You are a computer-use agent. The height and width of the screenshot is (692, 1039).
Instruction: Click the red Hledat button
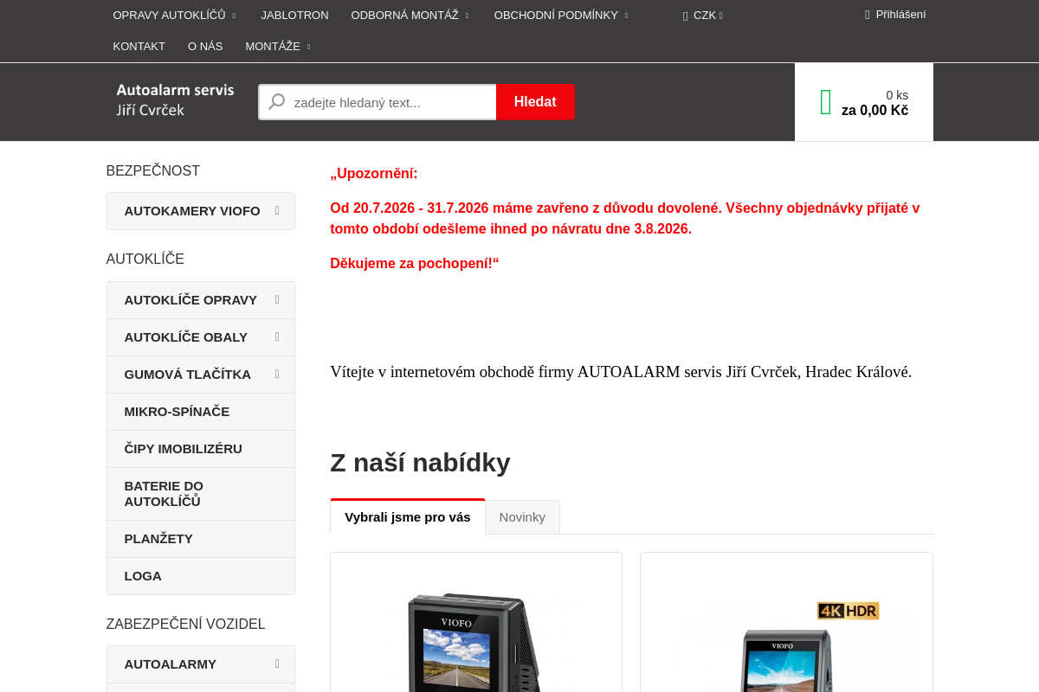tap(535, 102)
